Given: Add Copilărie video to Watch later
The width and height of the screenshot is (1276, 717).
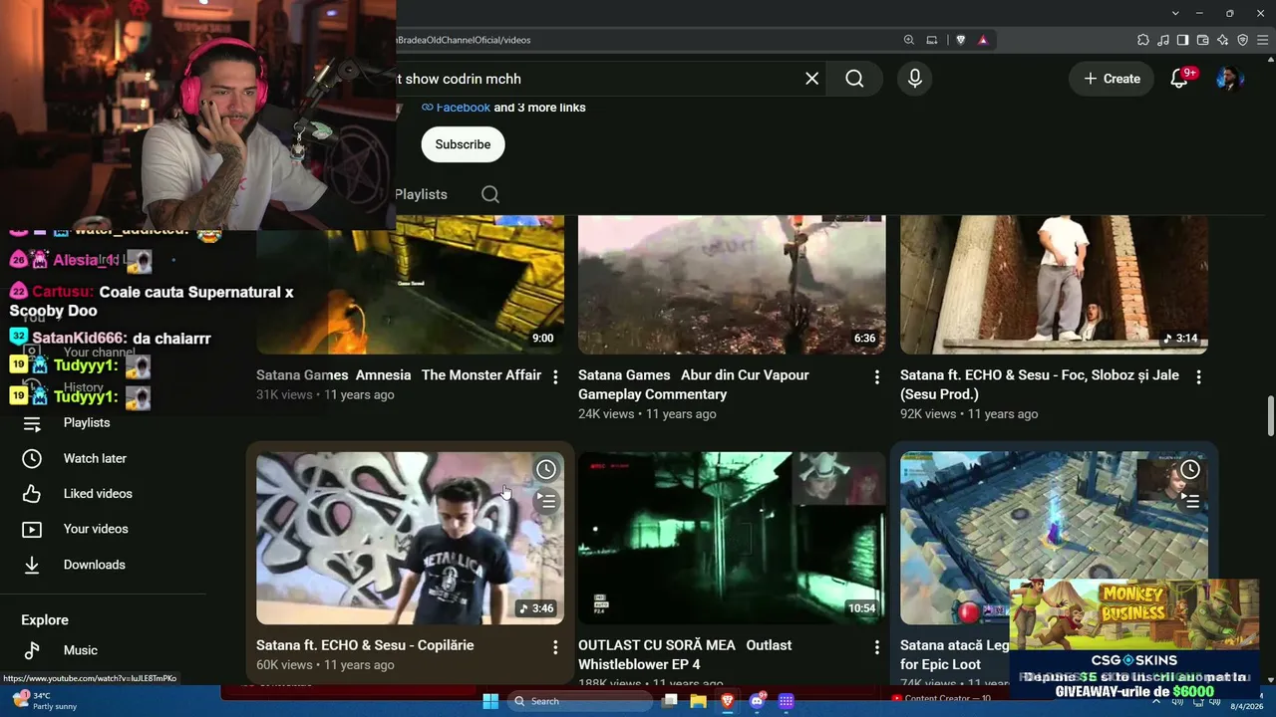Looking at the screenshot, I should click(546, 469).
